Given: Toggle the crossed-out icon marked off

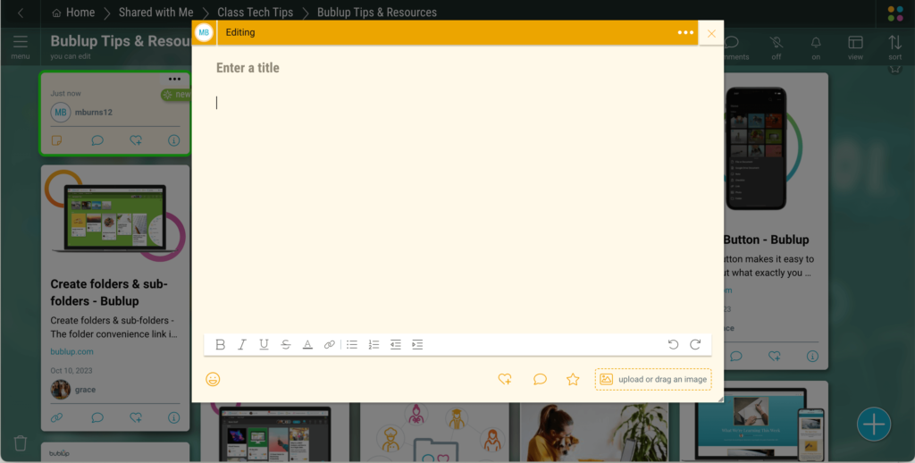Looking at the screenshot, I should [776, 46].
